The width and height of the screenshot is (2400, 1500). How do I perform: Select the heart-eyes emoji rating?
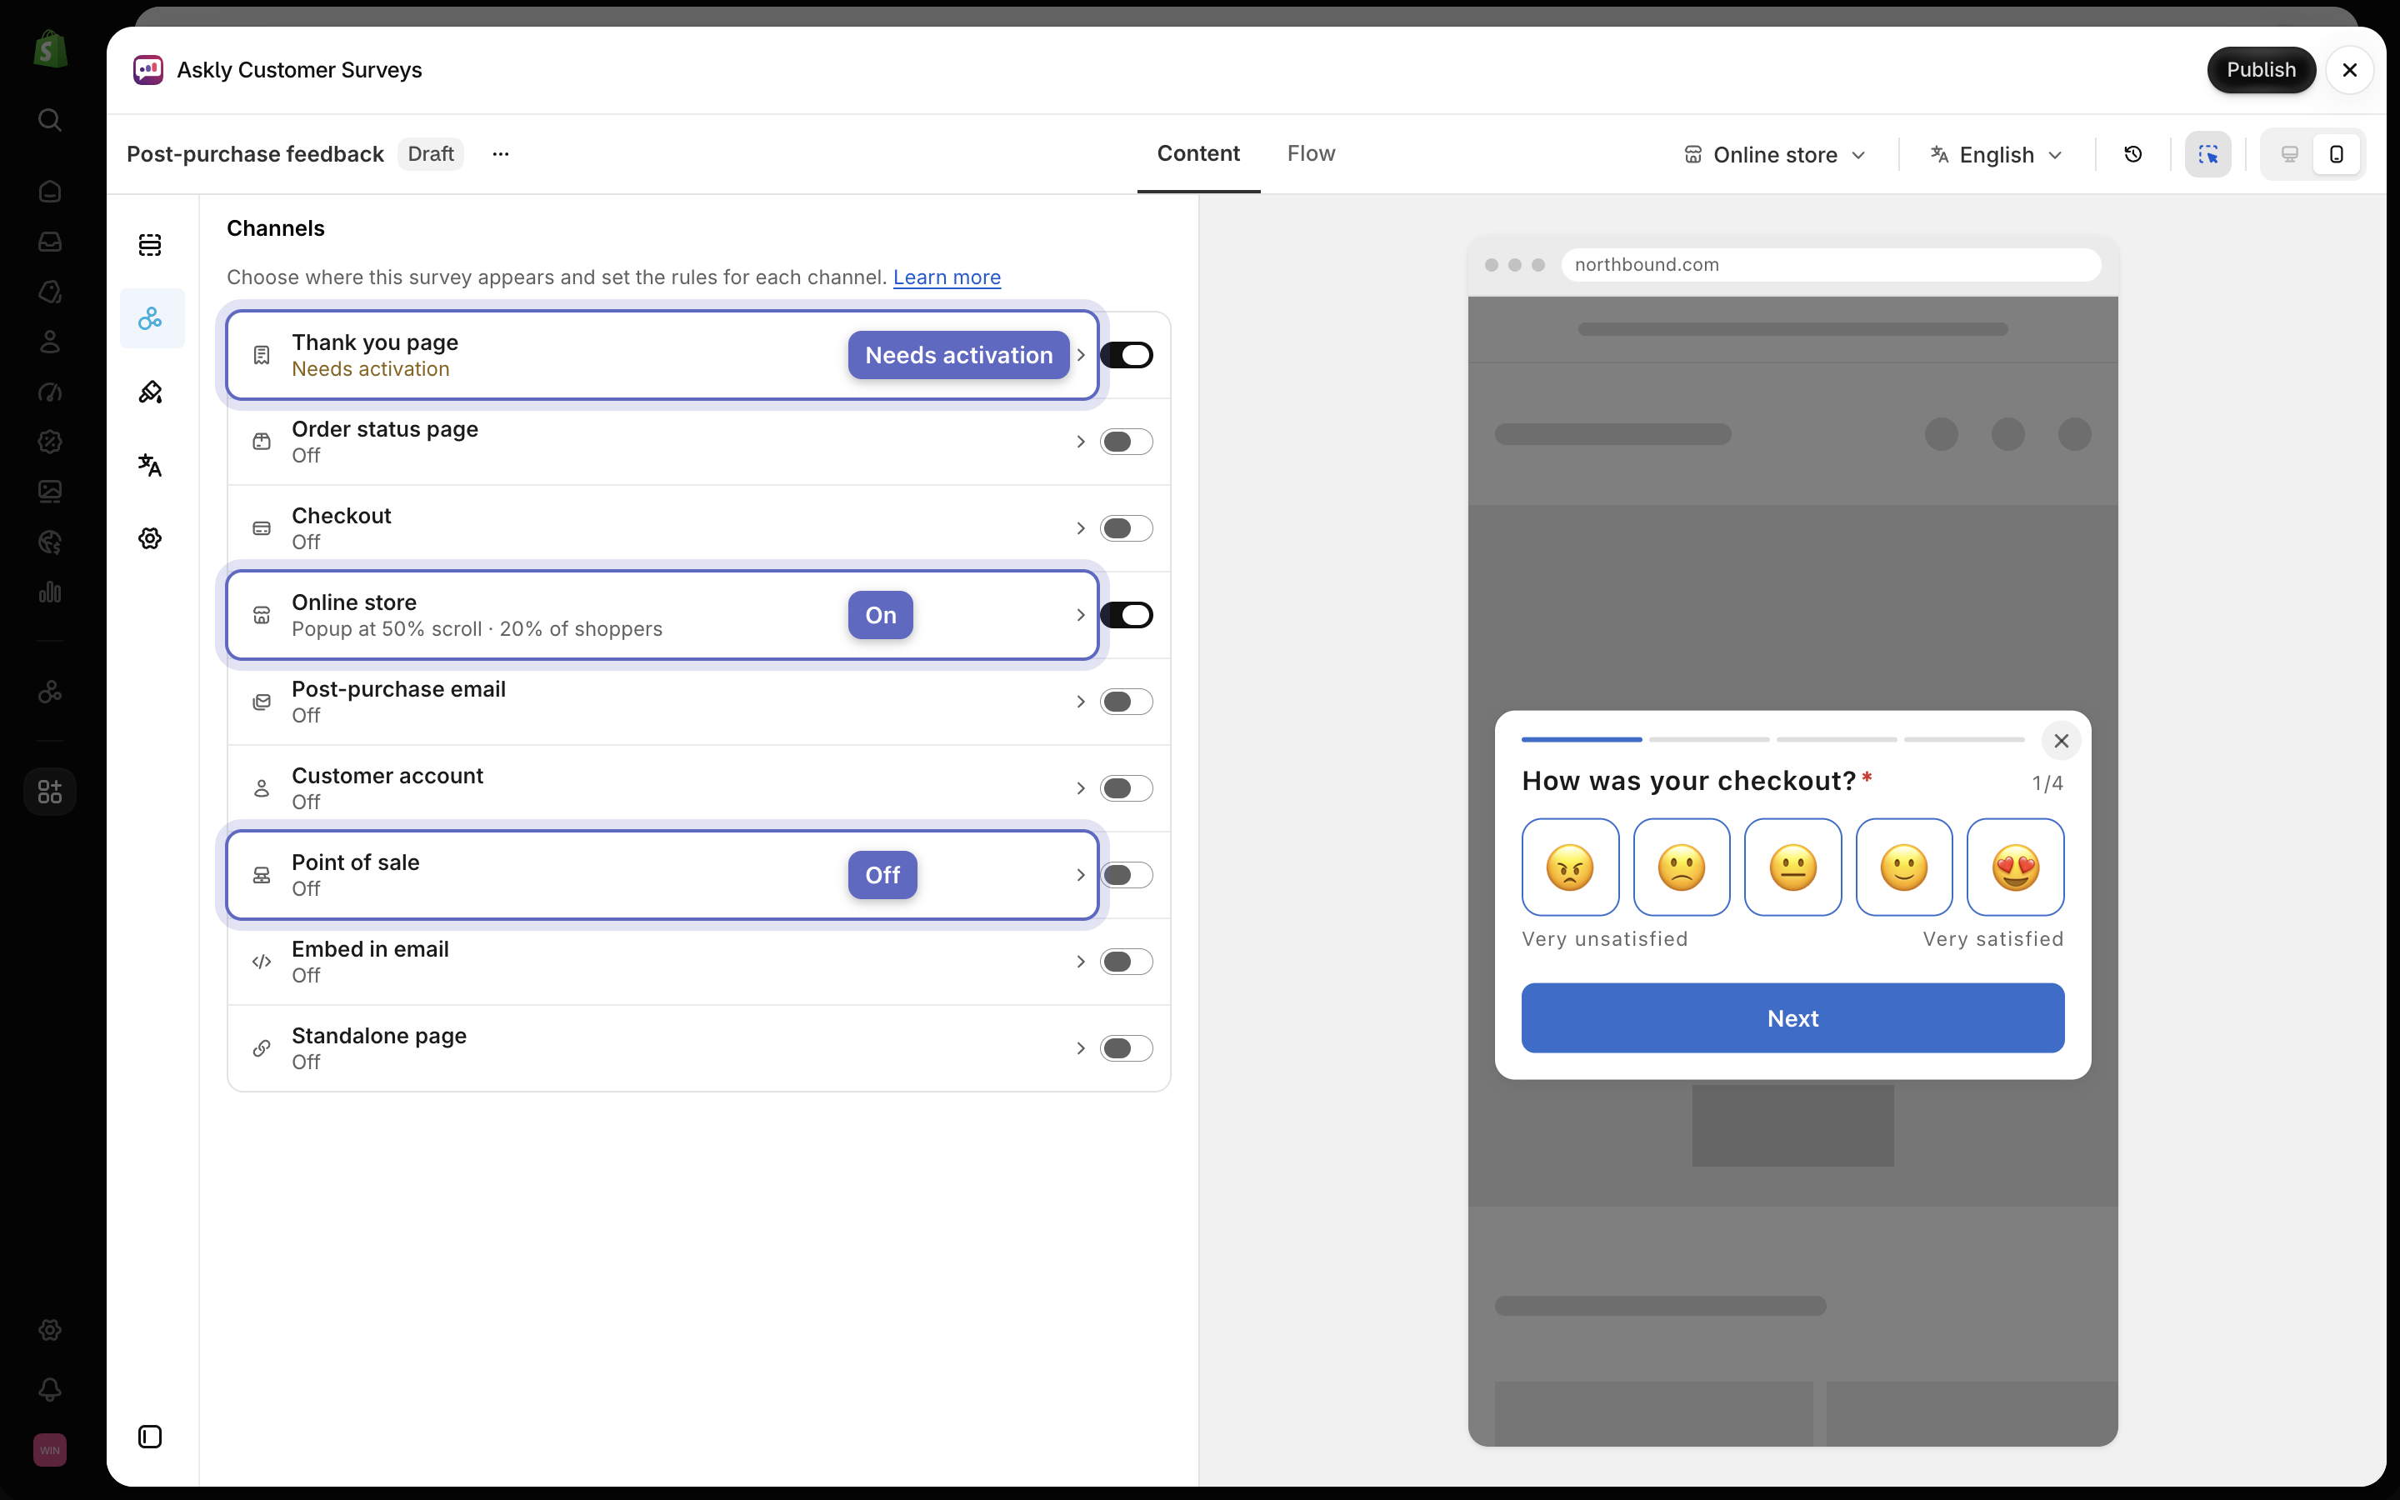click(x=2015, y=867)
